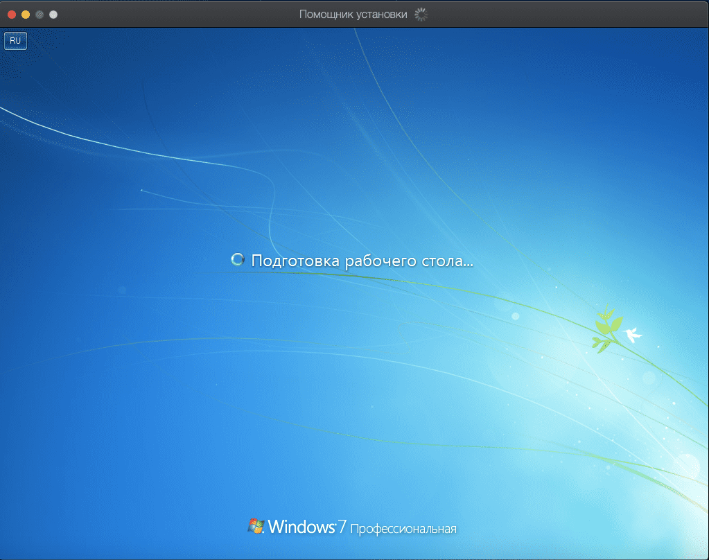Click the white fourth title bar button
The image size is (709, 560).
pyautogui.click(x=53, y=15)
